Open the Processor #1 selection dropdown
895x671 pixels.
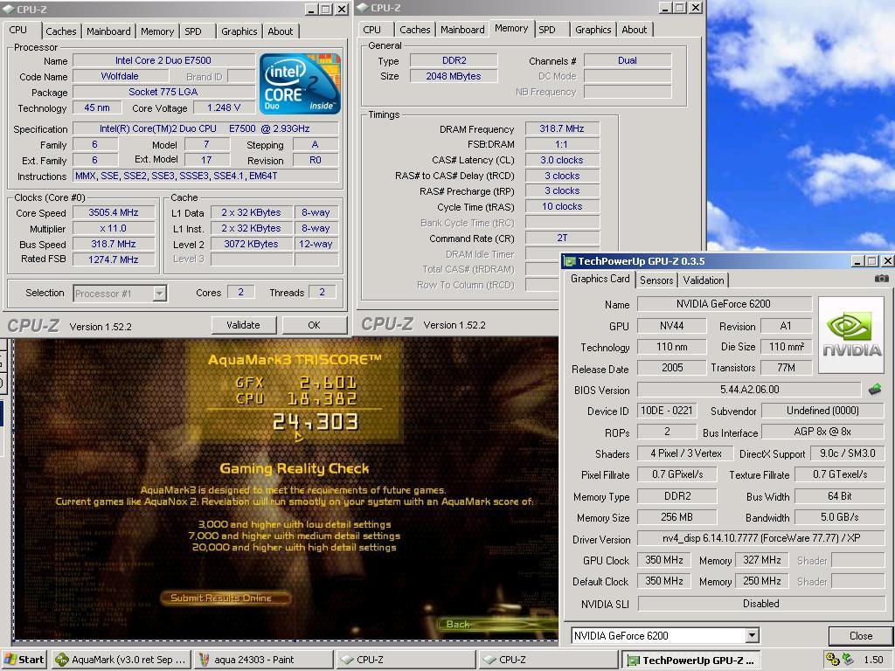[x=160, y=294]
